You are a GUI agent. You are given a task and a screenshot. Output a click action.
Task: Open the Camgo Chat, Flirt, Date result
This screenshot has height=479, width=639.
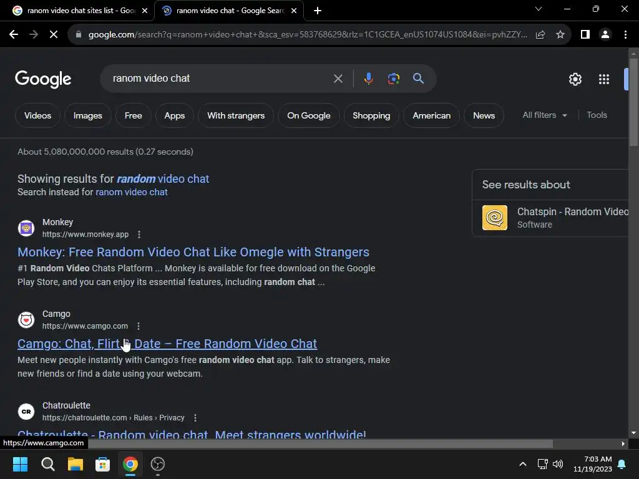pos(167,344)
